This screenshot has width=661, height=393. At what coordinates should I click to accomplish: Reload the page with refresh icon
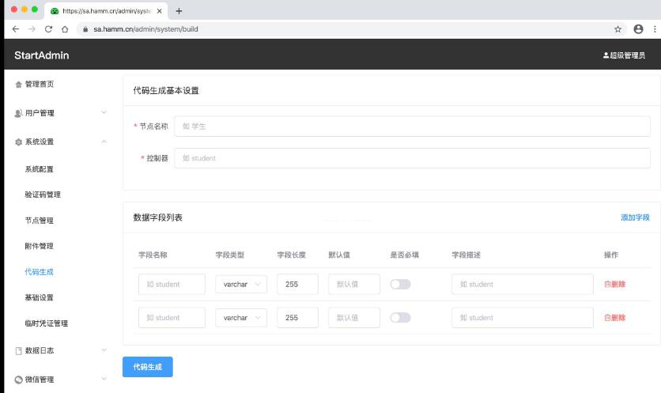[x=48, y=29]
